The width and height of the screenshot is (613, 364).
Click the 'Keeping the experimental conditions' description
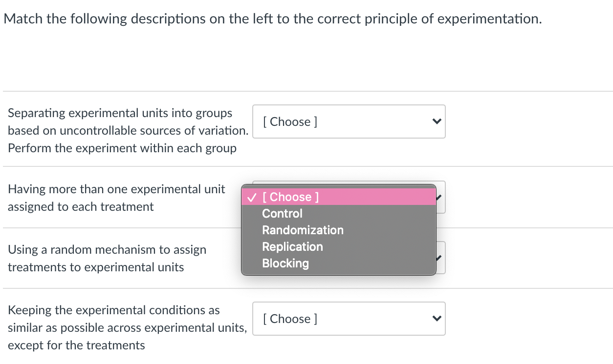(114, 310)
